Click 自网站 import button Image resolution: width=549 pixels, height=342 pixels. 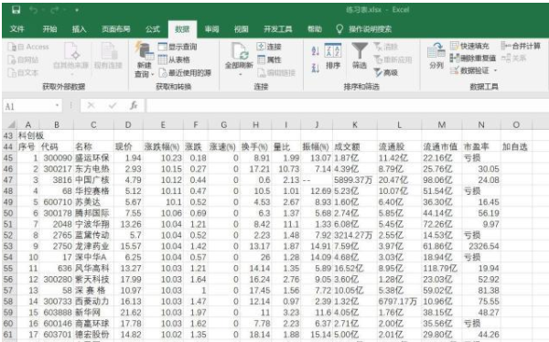coord(24,59)
